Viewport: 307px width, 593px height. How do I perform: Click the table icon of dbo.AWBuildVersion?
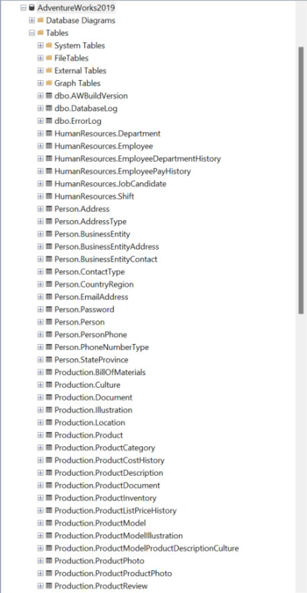click(x=49, y=96)
